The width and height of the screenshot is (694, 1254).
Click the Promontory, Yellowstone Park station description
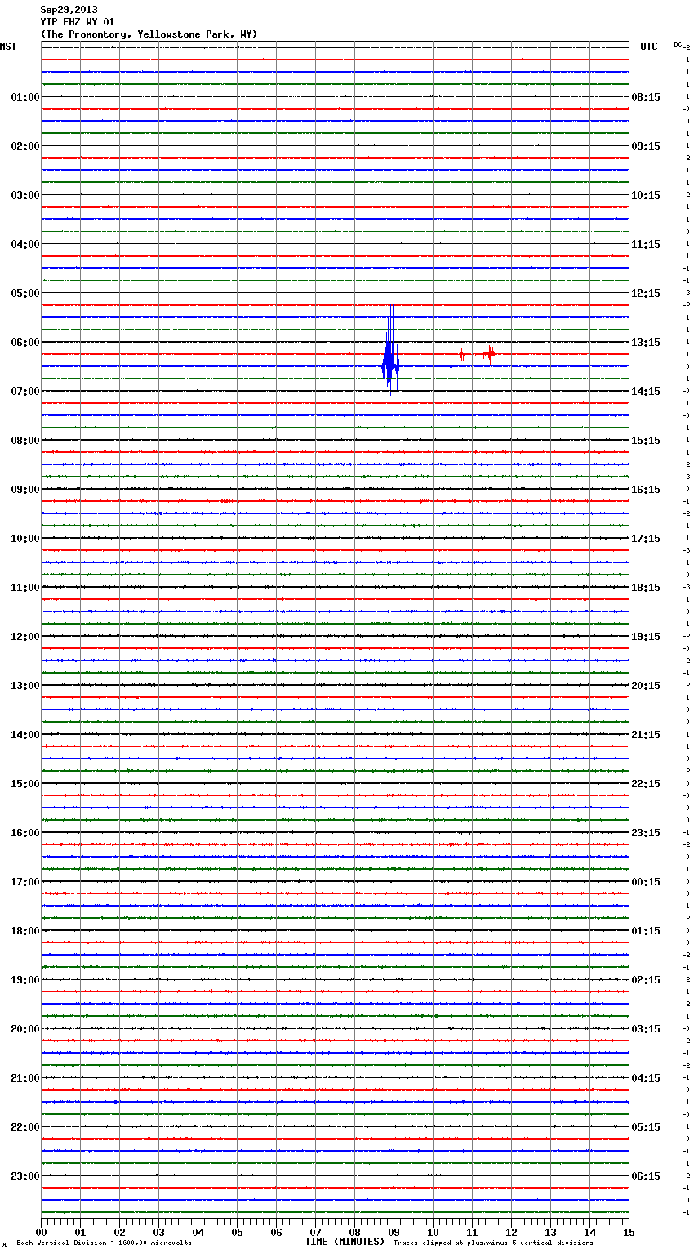coord(149,34)
